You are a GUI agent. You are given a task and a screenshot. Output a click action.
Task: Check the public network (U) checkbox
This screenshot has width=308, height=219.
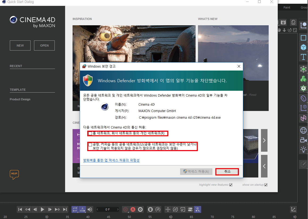click(x=90, y=144)
